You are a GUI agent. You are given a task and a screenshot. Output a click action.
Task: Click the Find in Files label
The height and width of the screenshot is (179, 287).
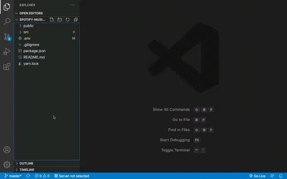(x=179, y=130)
